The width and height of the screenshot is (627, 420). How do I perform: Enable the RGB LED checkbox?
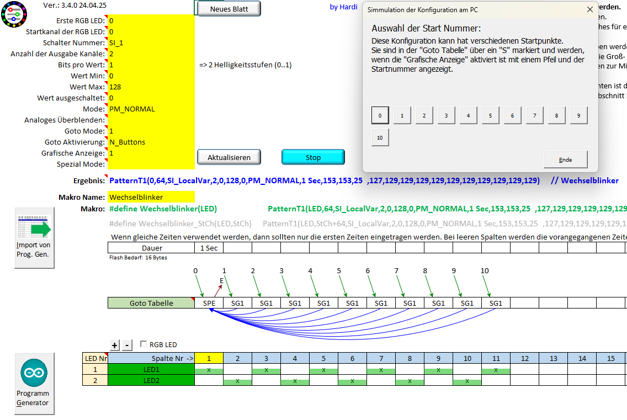click(x=144, y=344)
